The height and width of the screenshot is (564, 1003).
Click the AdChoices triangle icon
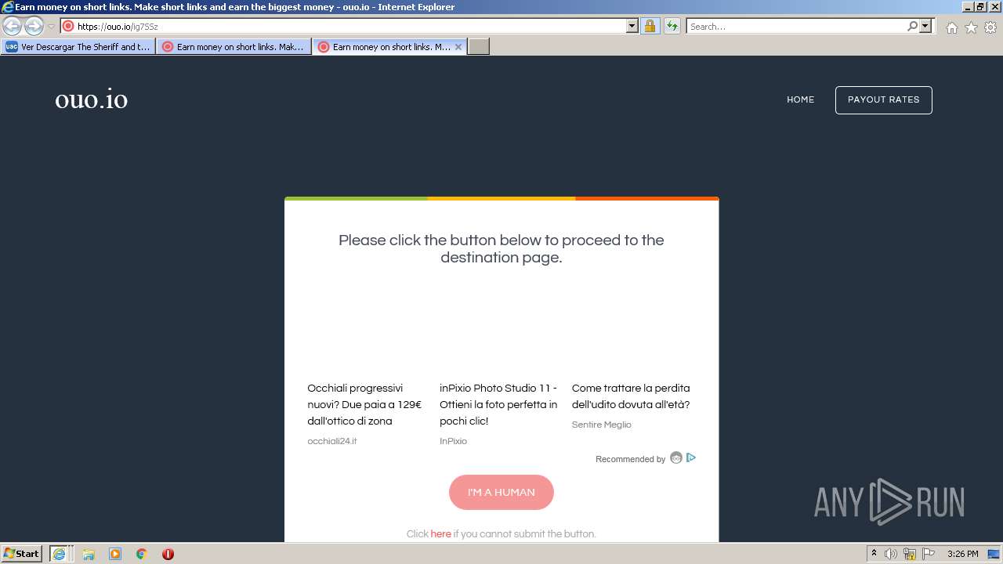[691, 457]
